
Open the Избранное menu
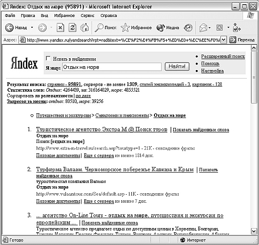click(x=65, y=16)
